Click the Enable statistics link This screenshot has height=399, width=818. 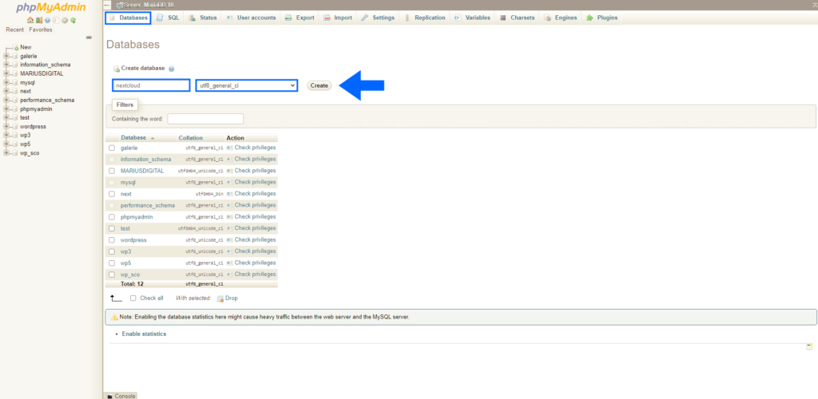click(144, 334)
